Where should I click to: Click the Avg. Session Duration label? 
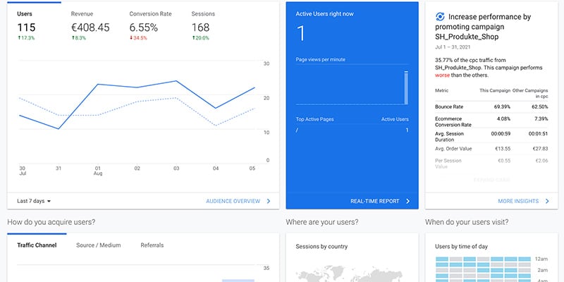pyautogui.click(x=450, y=137)
